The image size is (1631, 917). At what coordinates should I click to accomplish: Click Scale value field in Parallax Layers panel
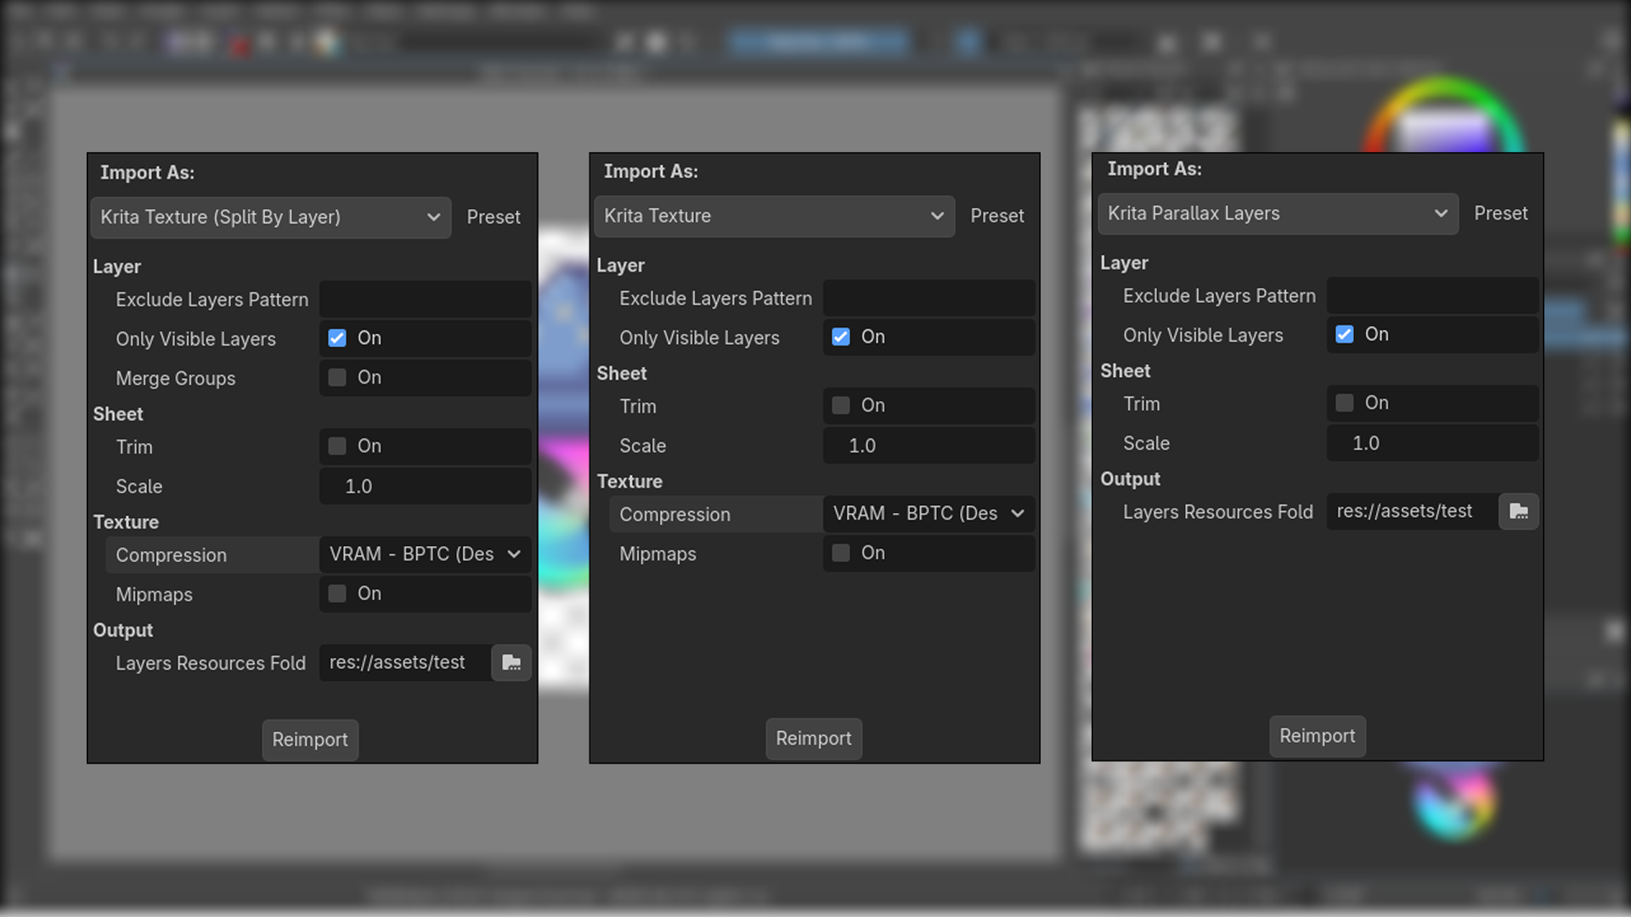tap(1433, 443)
